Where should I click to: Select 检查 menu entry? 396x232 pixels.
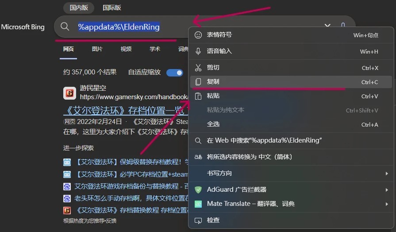coord(291,220)
